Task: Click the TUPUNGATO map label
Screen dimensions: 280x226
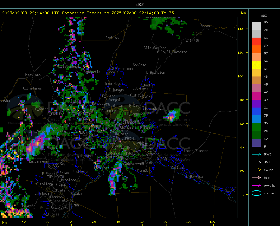Action: pyautogui.click(x=56, y=177)
